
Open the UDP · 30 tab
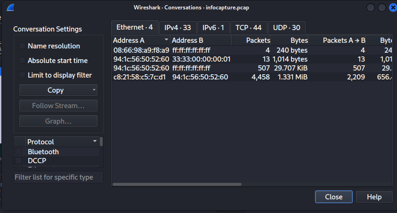(287, 28)
